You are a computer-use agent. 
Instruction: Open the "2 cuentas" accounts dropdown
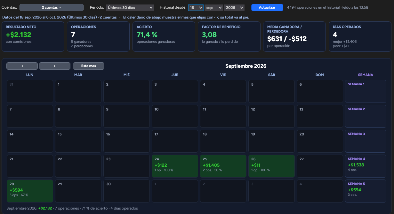[52, 7]
